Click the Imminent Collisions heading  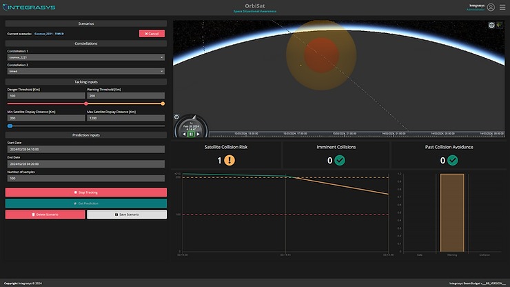336,147
